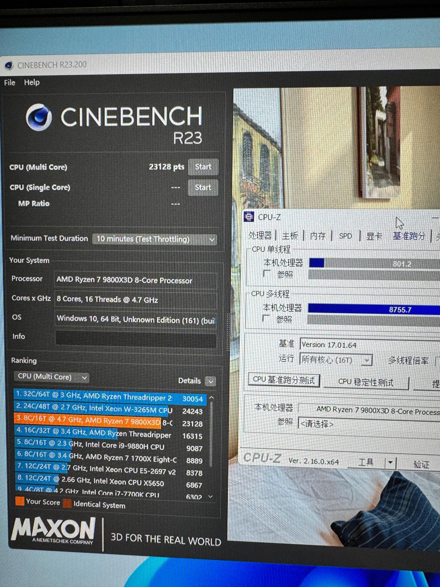Switch to the 处理器 tab in CPU-Z

coord(260,236)
